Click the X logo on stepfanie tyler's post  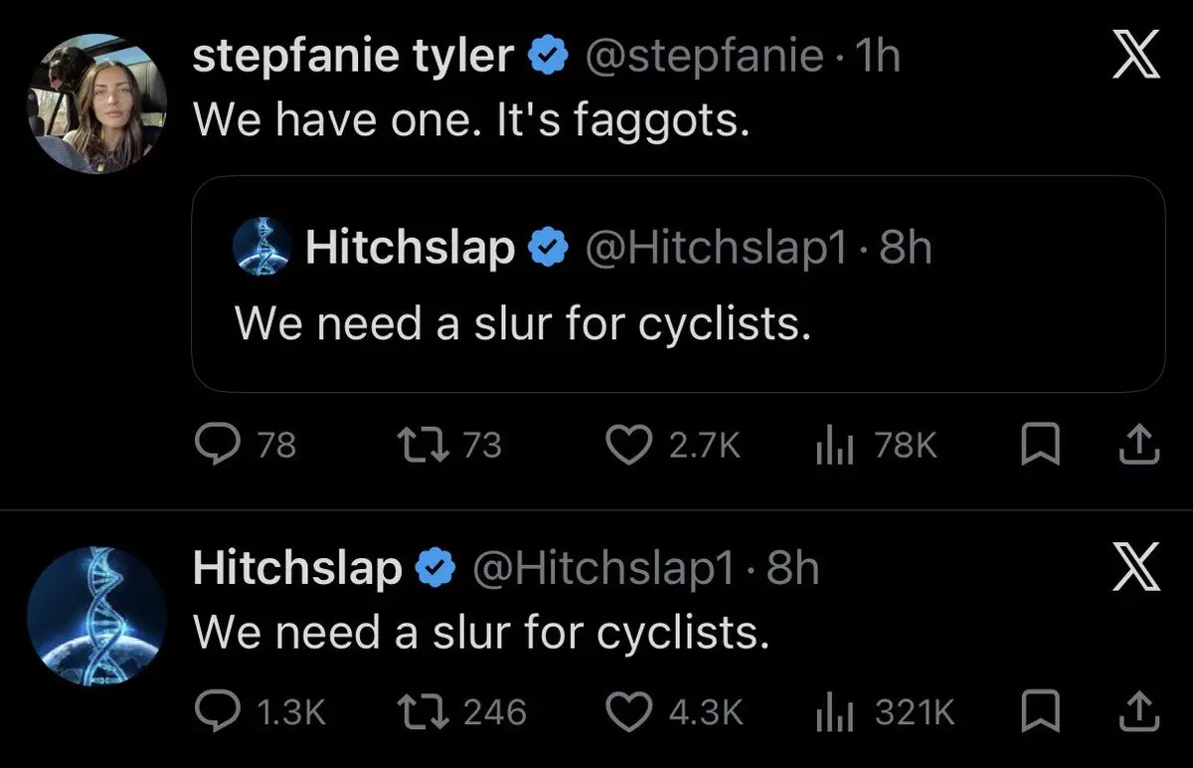pyautogui.click(x=1136, y=60)
